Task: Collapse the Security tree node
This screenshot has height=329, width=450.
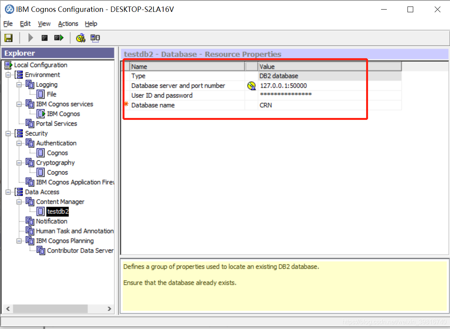Action: (x=8, y=134)
